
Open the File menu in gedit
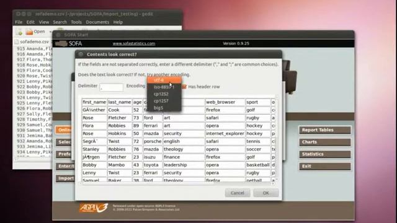pos(19,22)
